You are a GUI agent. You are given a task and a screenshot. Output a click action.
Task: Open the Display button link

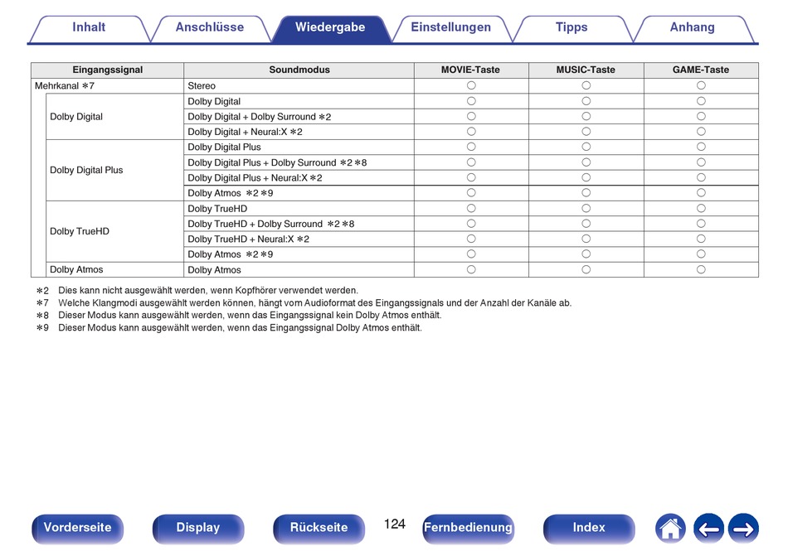point(198,529)
